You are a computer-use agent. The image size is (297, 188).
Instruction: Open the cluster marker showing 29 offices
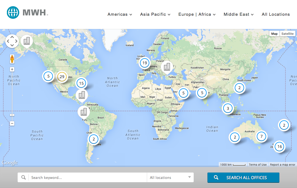pyautogui.click(x=62, y=76)
